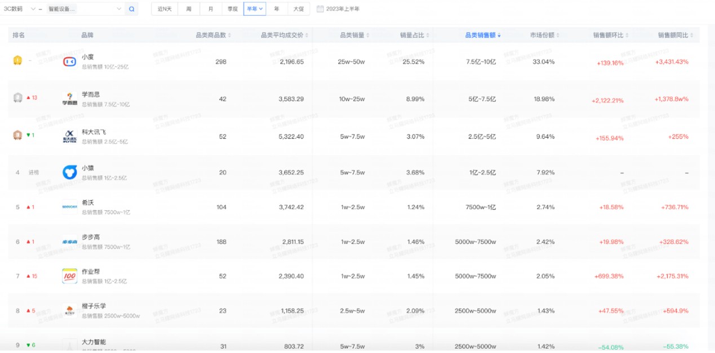Click the silver medal rank icon for 学而思
The height and width of the screenshot is (353, 715).
pyautogui.click(x=17, y=98)
